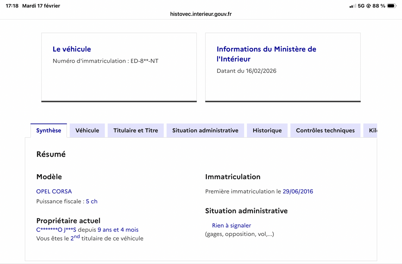Click the 5 ch puissance fiscale link
This screenshot has height=264, width=402.
pos(92,201)
